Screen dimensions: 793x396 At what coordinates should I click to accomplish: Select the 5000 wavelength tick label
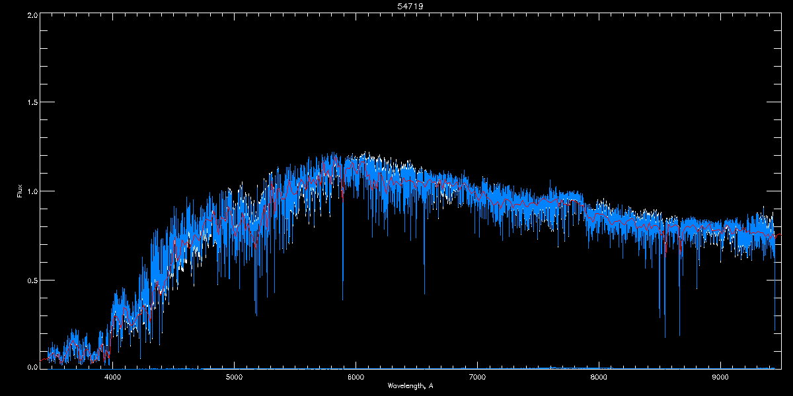pos(235,377)
